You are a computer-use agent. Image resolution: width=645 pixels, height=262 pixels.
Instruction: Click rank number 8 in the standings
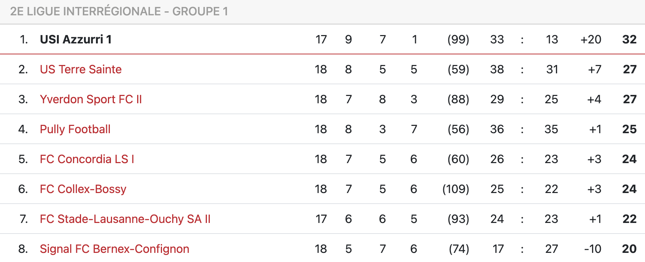23,249
